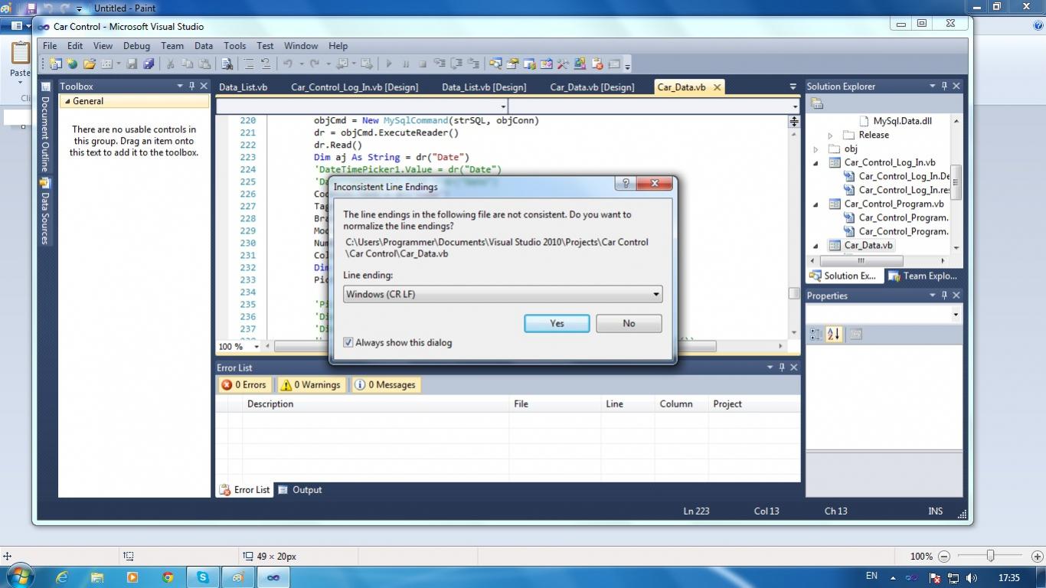Toggle the 0 Messages filter button
This screenshot has height=588, width=1046.
click(x=386, y=385)
